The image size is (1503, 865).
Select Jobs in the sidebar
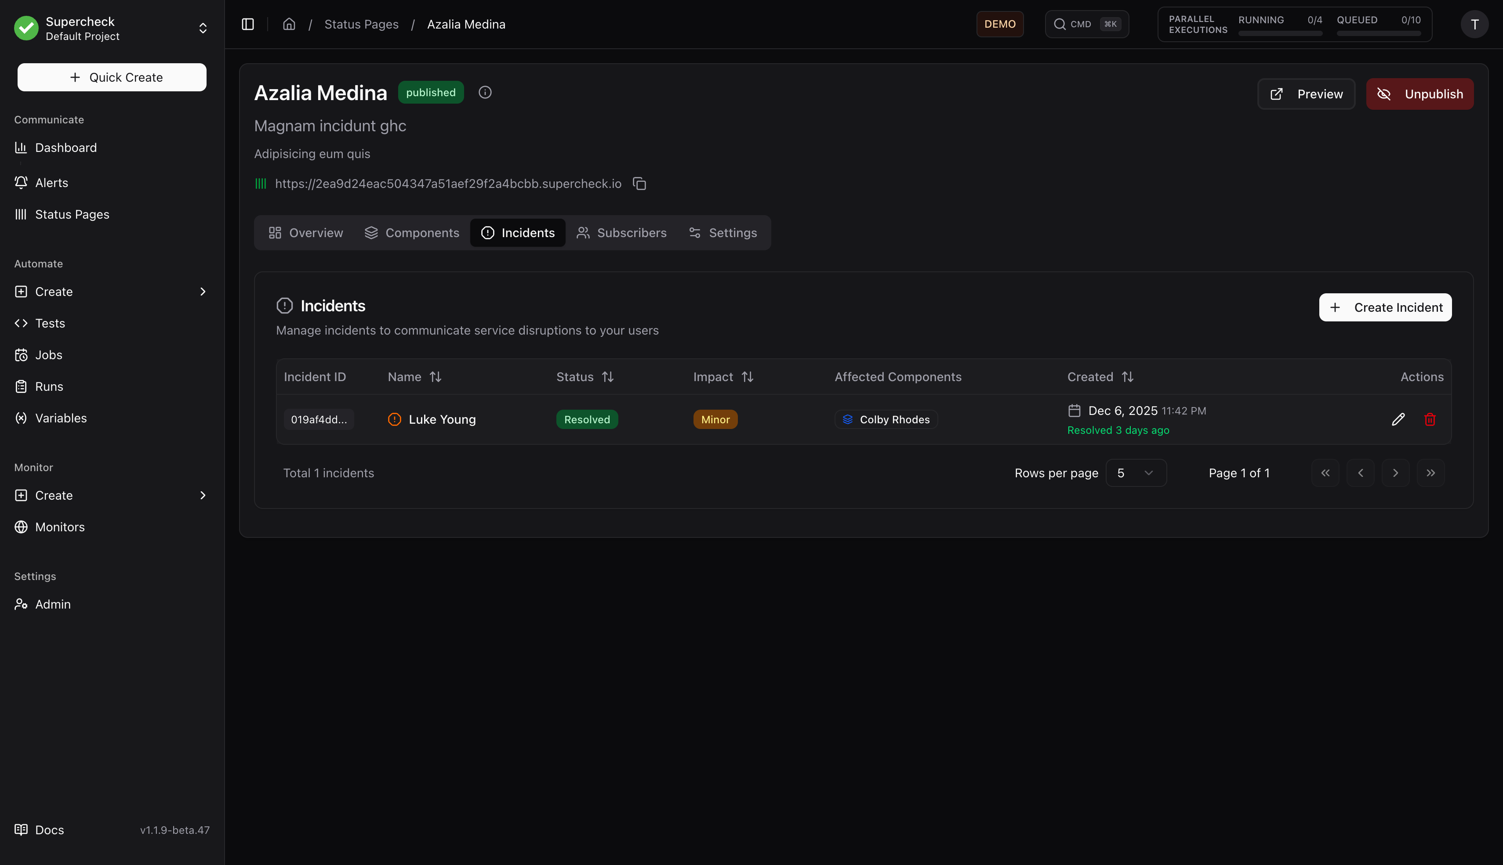[x=48, y=355]
